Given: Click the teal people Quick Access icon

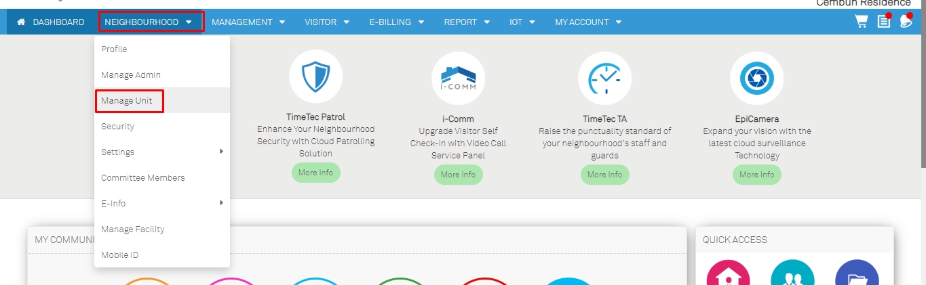Looking at the screenshot, I should 792,273.
